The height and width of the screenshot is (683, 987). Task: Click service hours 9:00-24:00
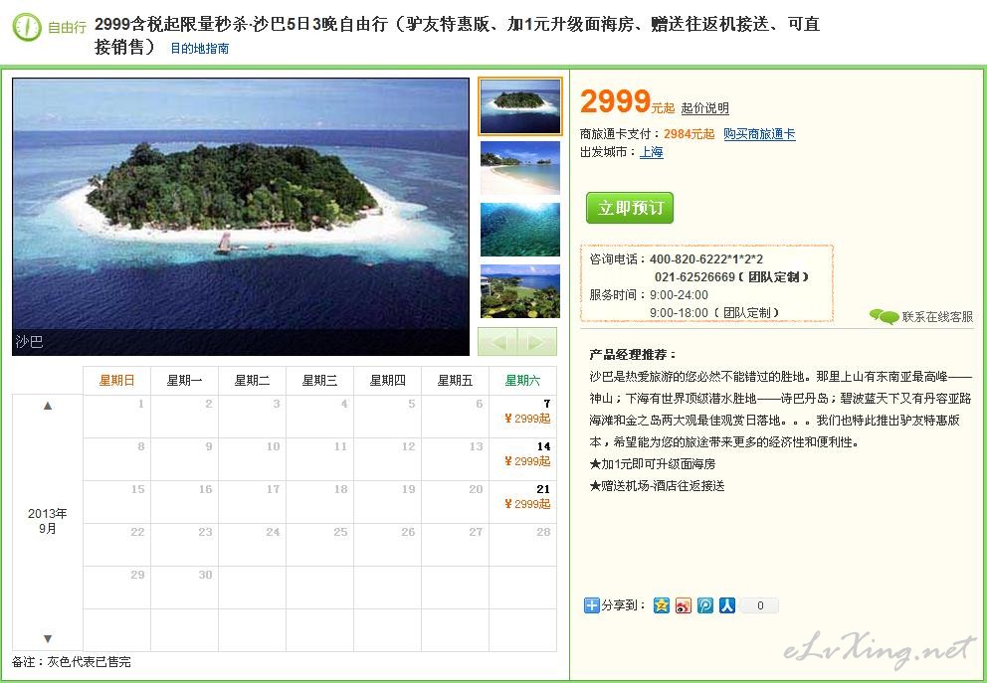pos(679,295)
